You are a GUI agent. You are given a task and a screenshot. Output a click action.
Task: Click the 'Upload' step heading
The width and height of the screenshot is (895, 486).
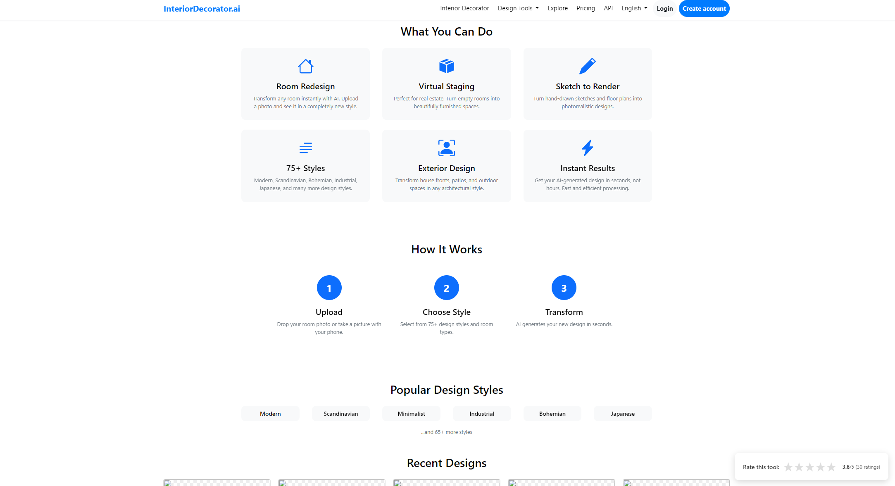[x=329, y=312]
